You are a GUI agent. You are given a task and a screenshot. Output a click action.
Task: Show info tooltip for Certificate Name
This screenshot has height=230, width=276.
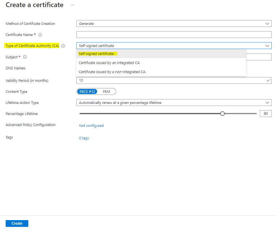pyautogui.click(x=40, y=35)
